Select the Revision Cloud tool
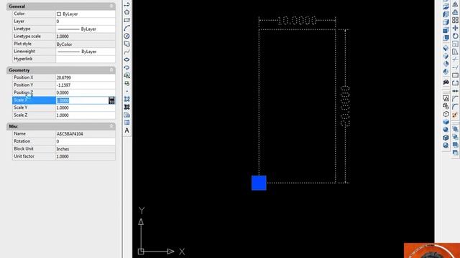 click(x=126, y=44)
